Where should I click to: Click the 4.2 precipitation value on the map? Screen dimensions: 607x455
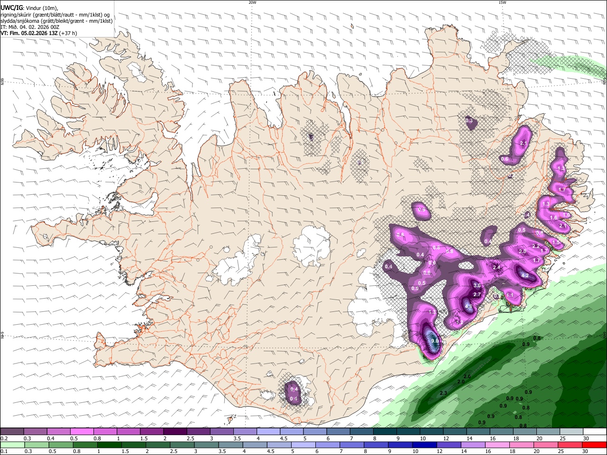pyautogui.click(x=525, y=275)
